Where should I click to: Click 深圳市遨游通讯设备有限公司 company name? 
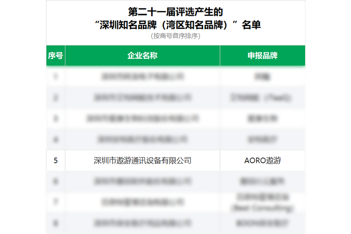point(142,160)
